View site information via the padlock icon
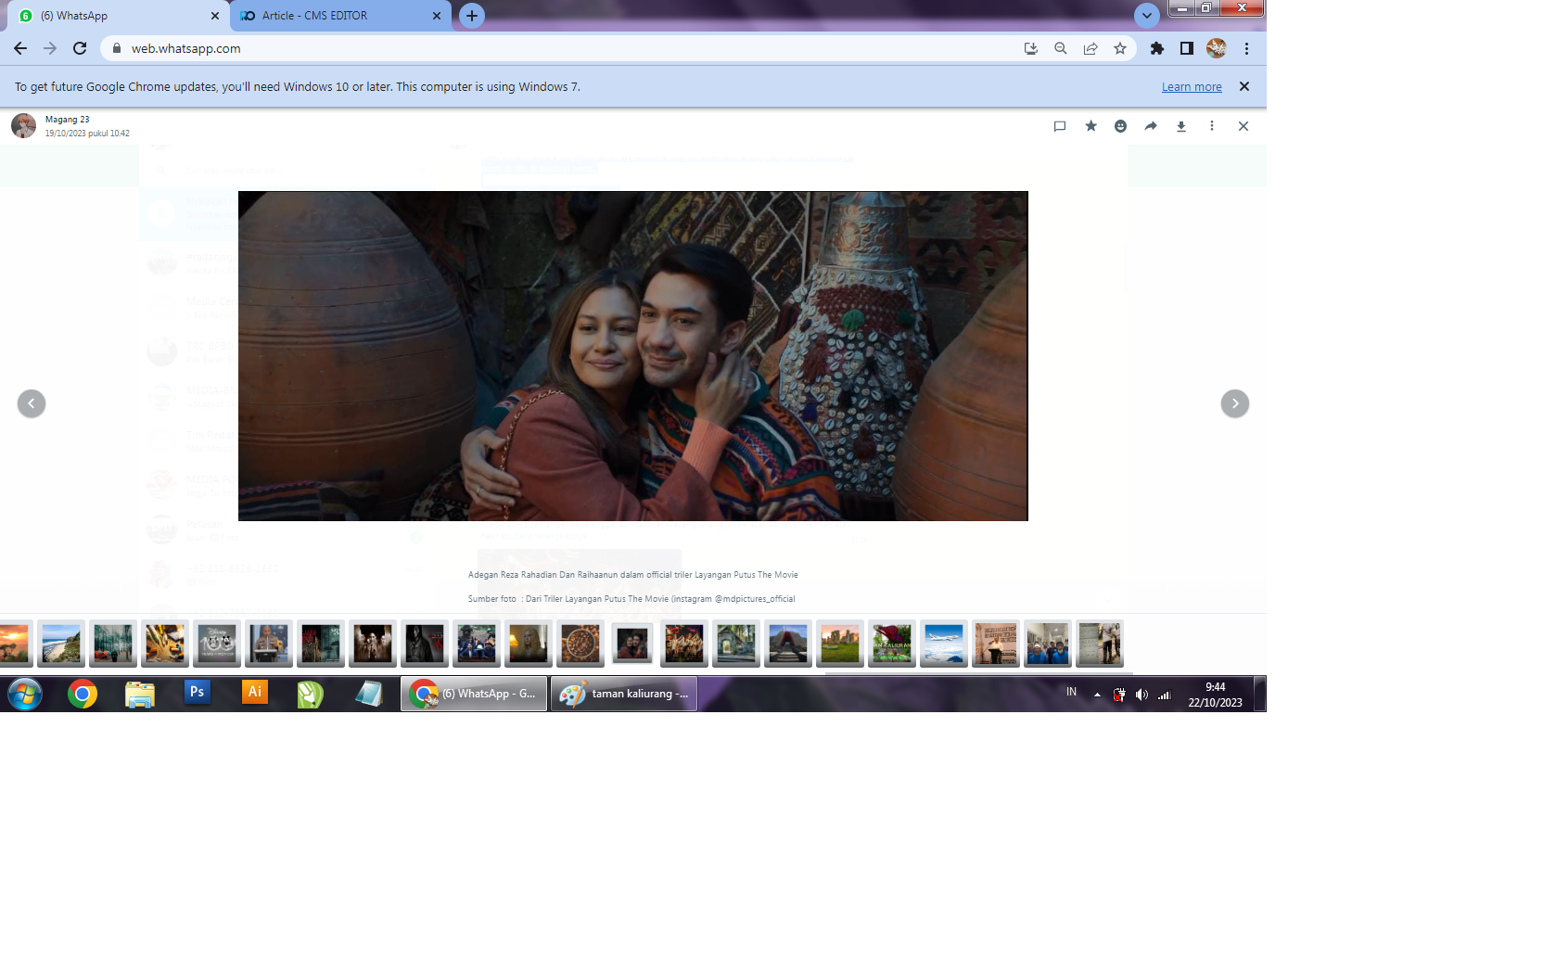This screenshot has width=1556, height=957. point(117,48)
